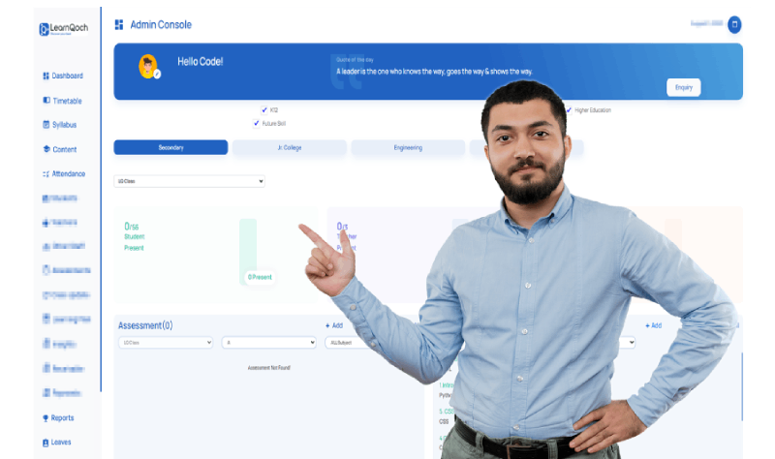775x459 pixels.
Task: Click the LearnQoch logo
Action: (64, 29)
